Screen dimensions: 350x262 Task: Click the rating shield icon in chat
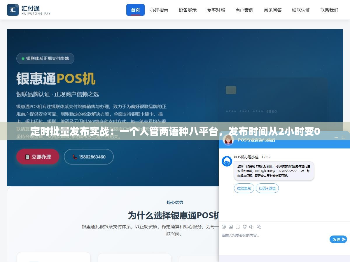[245, 227]
